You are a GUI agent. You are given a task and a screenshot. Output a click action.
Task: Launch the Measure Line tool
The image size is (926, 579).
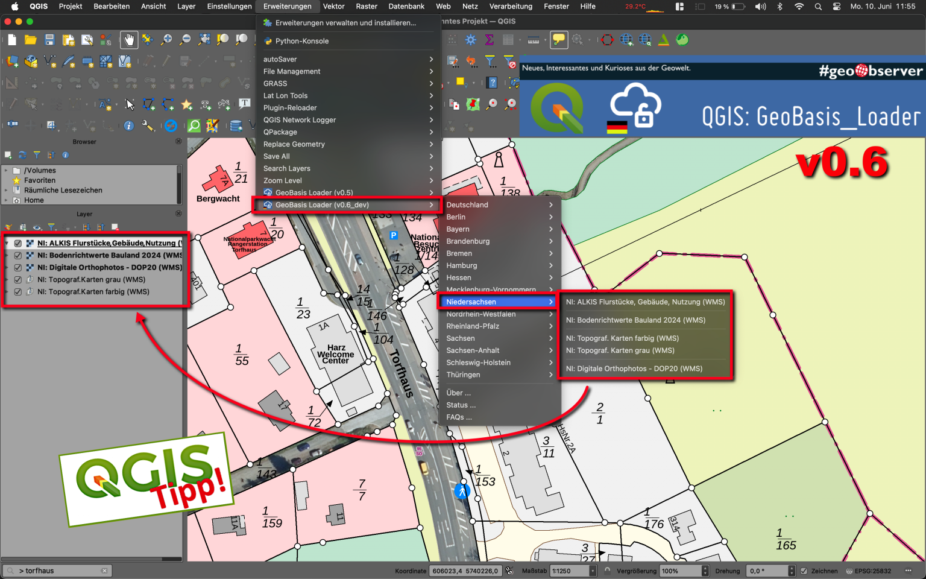534,40
